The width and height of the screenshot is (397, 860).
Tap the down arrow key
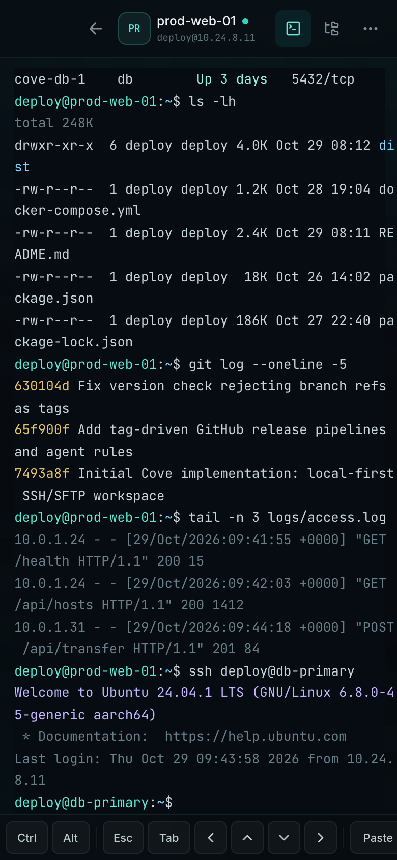pyautogui.click(x=284, y=838)
